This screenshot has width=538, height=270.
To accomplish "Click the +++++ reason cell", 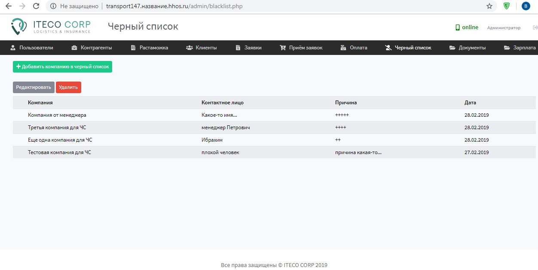I will tap(342, 115).
